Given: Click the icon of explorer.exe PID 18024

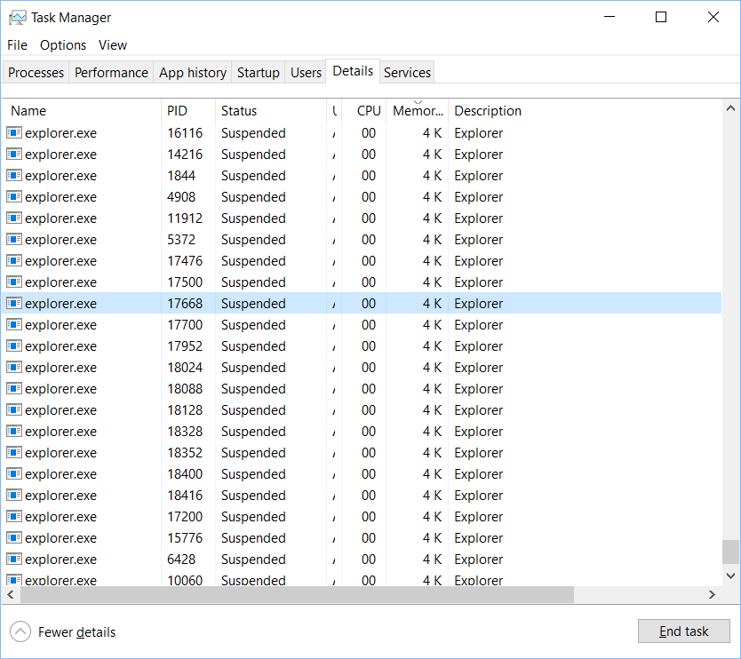Looking at the screenshot, I should [14, 368].
